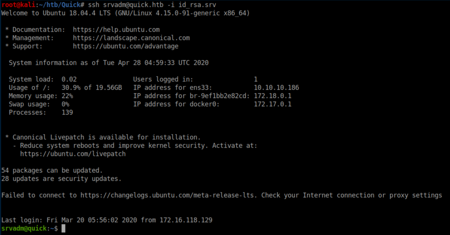Click the ens33 IP address 10.10.10.186
This screenshot has width=450, height=235.
coord(276,87)
